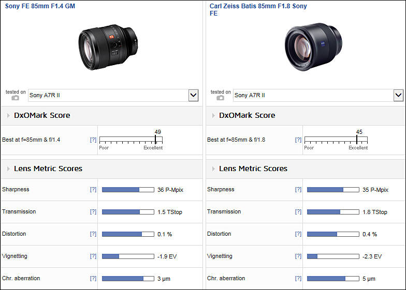Collapse Lens Metric Scores for Zeiss lens
Image resolution: width=406 pixels, height=290 pixels.
pyautogui.click(x=213, y=169)
